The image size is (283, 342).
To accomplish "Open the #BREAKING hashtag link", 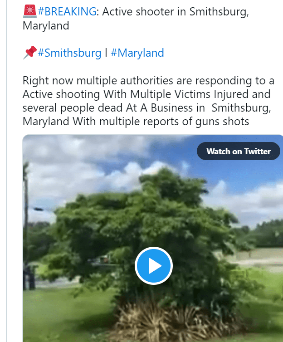I will 67,12.
